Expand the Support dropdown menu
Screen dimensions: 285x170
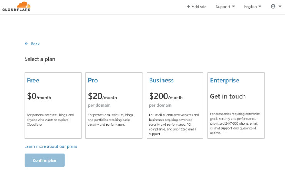pos(225,7)
